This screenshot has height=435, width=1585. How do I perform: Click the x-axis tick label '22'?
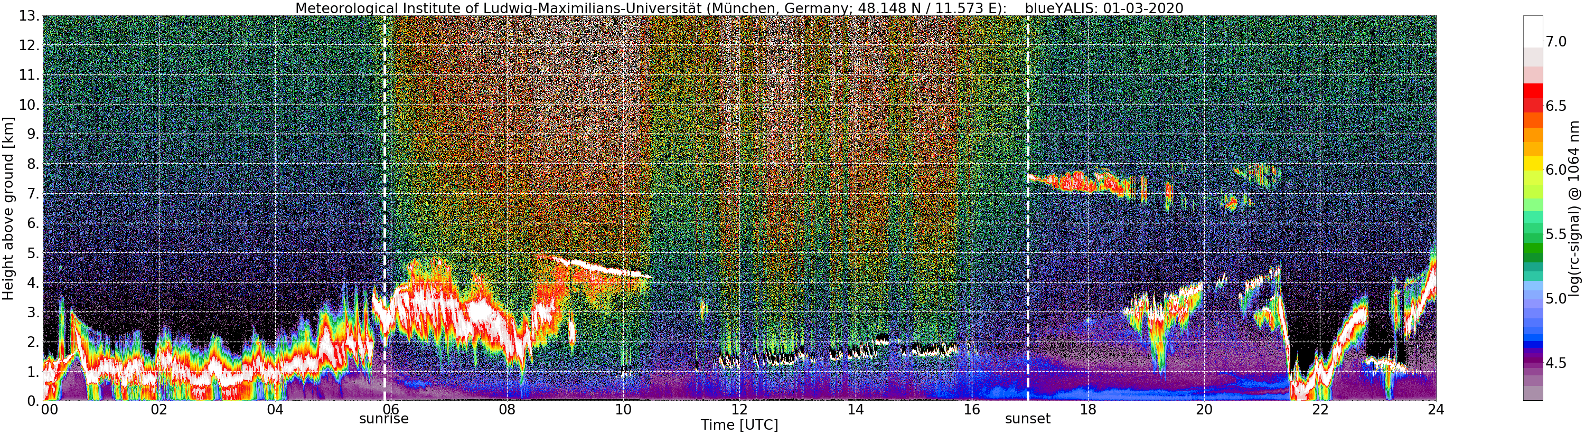(1320, 410)
